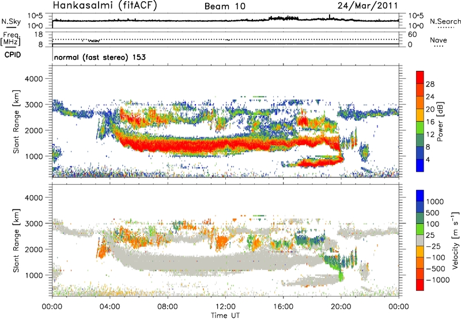Click the '28' label on Power colorbar
The height and width of the screenshot is (319, 461).
430,84
